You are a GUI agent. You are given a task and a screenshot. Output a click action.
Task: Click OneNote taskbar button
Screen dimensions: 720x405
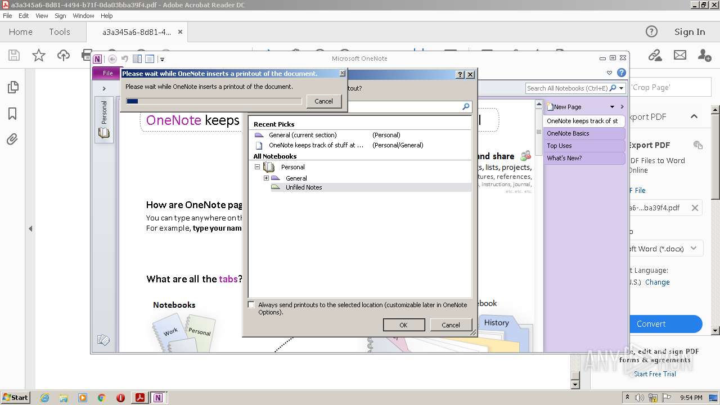(158, 398)
